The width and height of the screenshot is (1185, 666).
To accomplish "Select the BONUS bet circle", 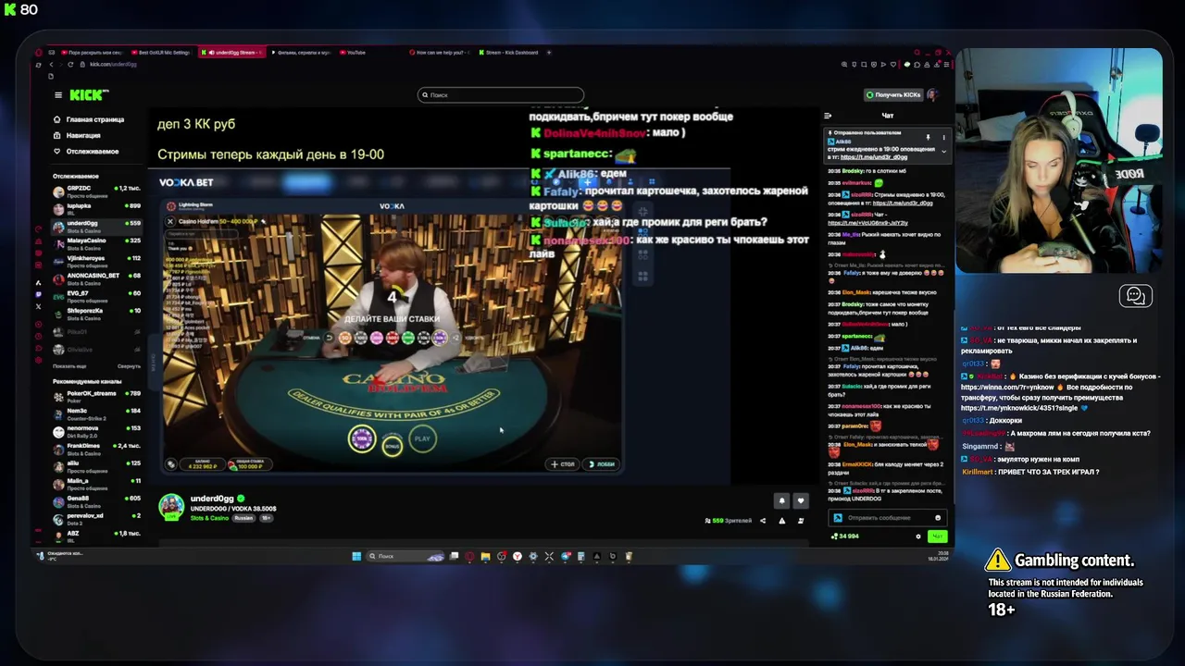I will (x=393, y=446).
